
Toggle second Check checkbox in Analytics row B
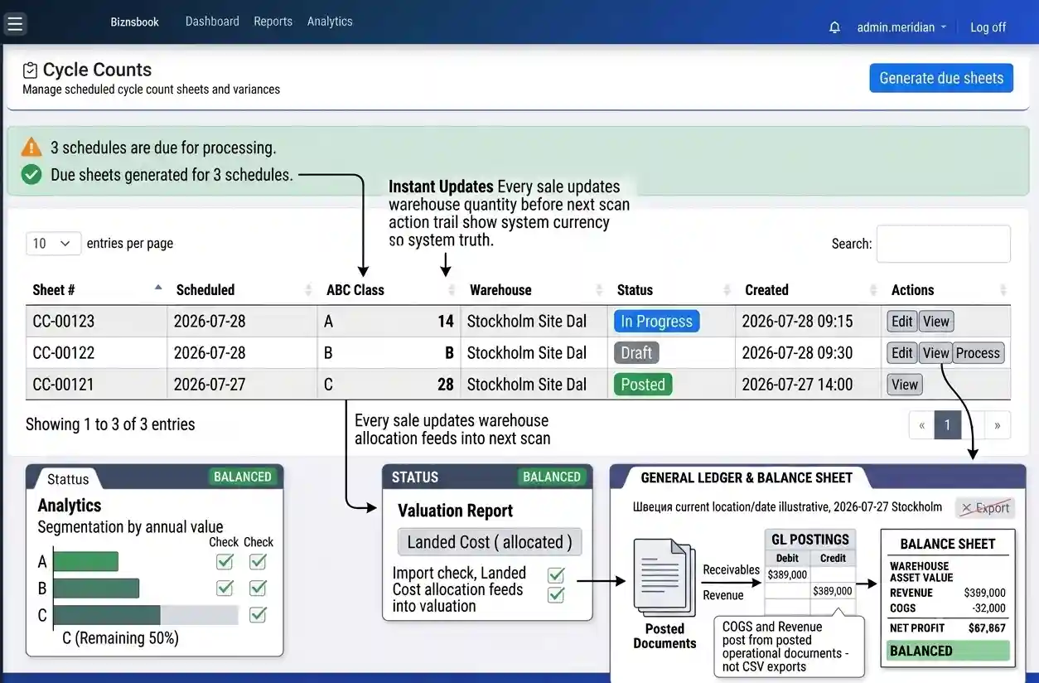[258, 588]
